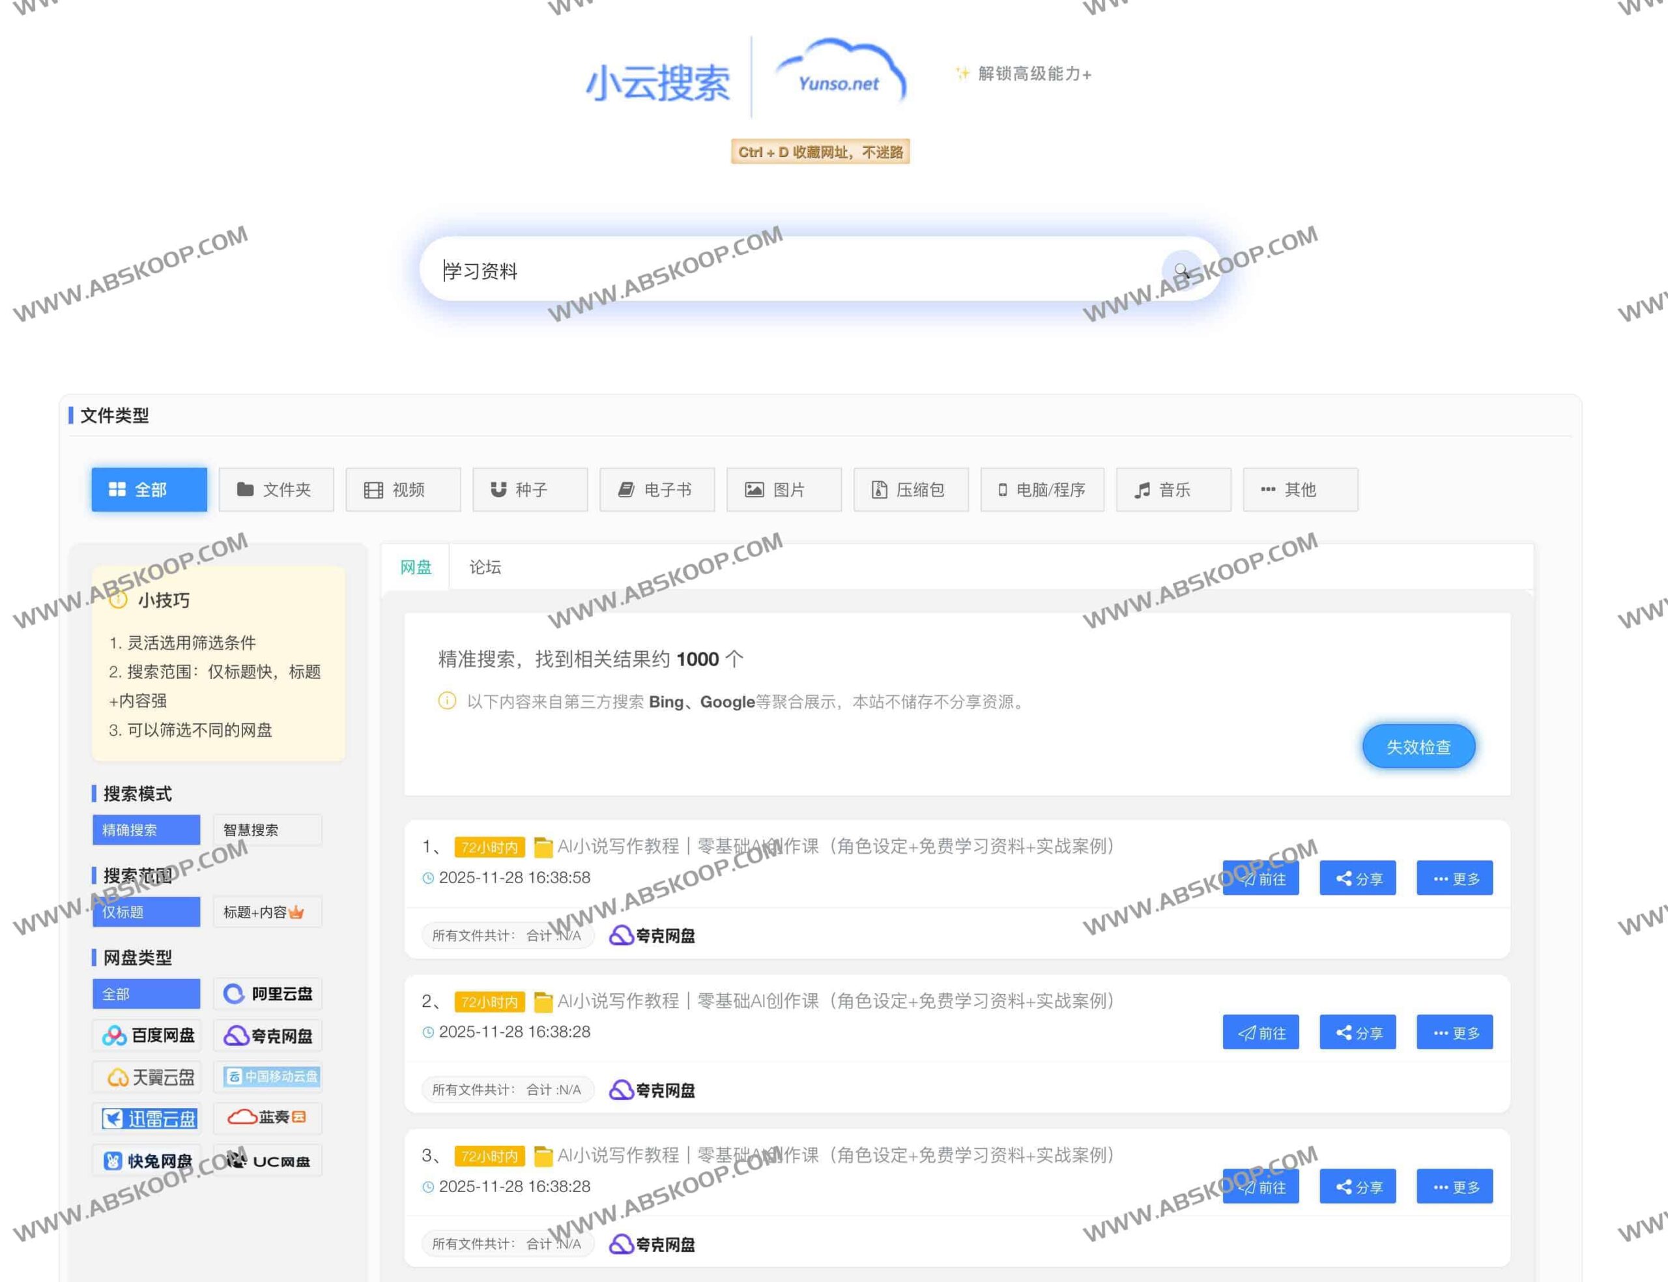The width and height of the screenshot is (1668, 1282).
Task: Click the 失效检查 button
Action: tap(1418, 746)
